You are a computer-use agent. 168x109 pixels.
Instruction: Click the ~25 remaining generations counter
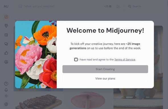click(x=108, y=7)
